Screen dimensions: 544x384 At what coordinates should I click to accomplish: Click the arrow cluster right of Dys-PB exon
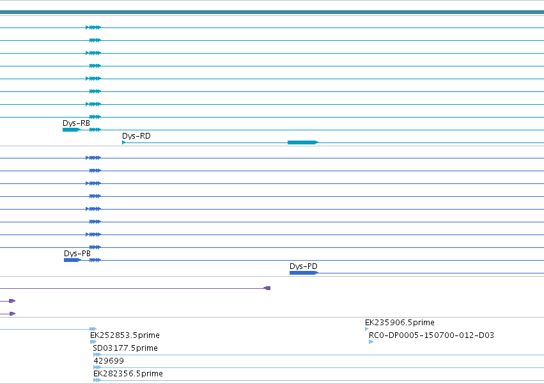coord(95,260)
